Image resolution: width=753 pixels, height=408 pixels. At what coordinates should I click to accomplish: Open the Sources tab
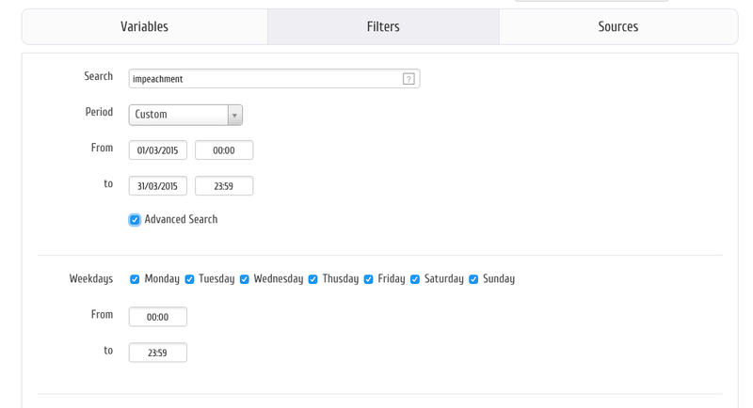617,26
